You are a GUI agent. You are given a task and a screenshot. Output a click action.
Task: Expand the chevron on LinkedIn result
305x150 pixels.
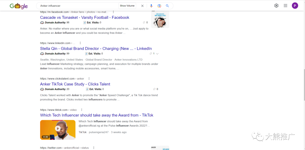tap(157, 54)
